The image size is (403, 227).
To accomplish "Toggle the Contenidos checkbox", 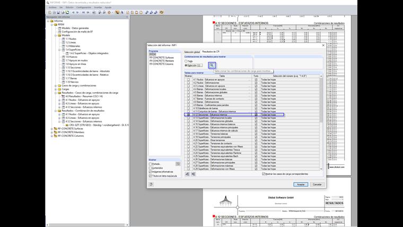I will click(x=151, y=168).
